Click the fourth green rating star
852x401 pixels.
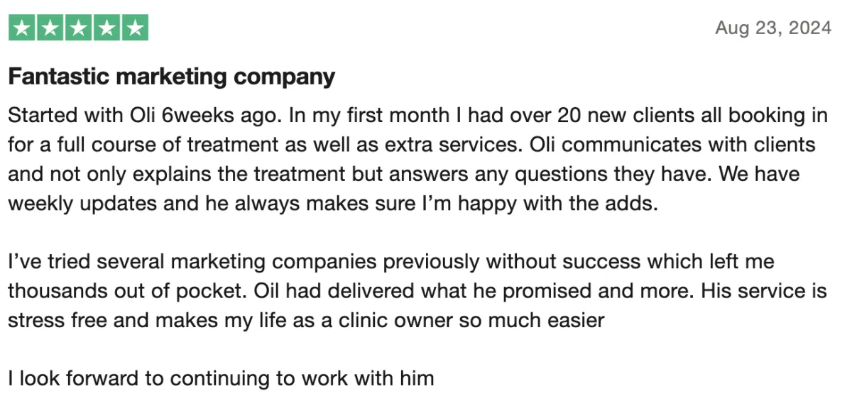tap(106, 28)
